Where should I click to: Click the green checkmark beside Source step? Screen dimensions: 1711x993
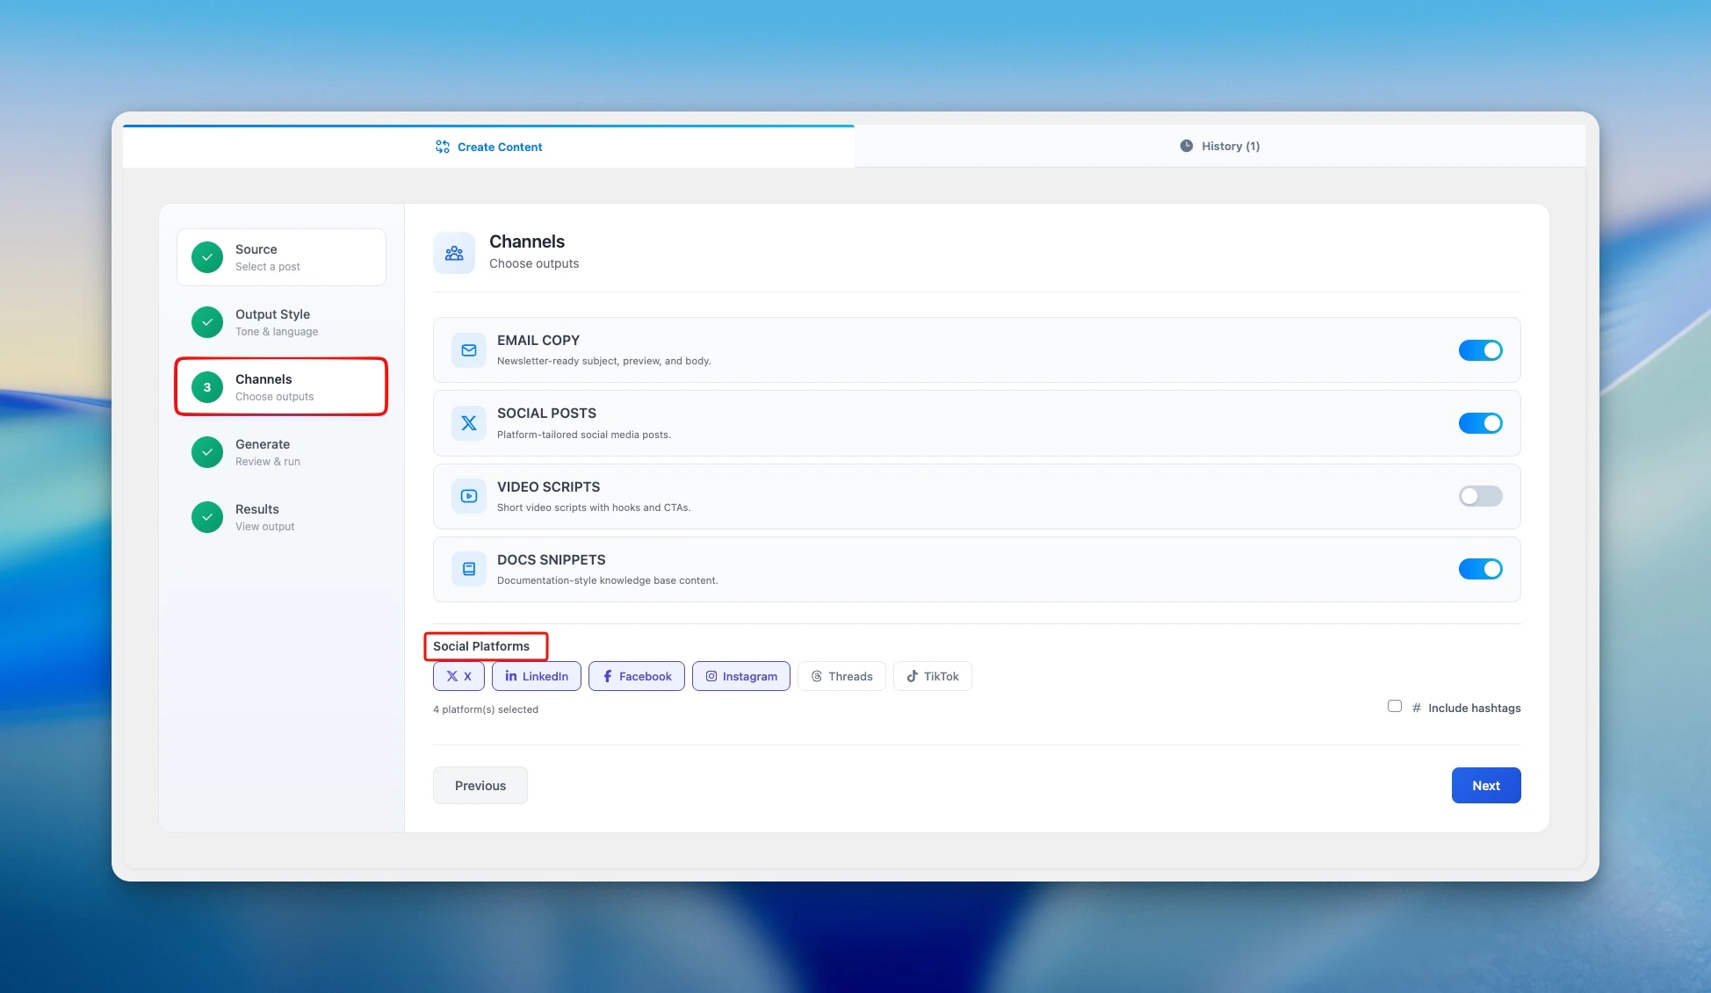207,257
